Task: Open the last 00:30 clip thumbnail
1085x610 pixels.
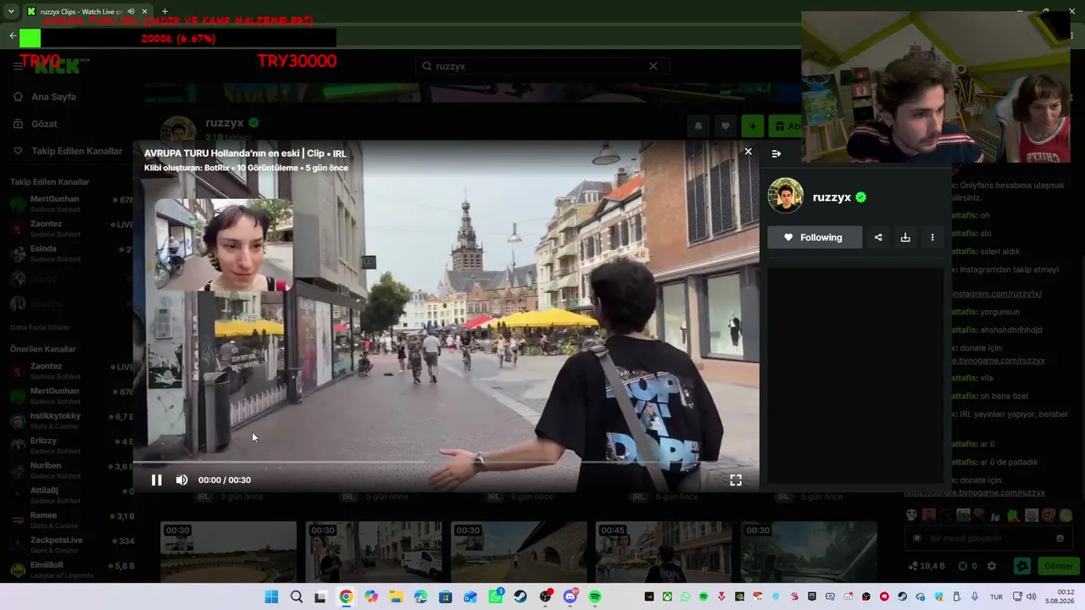Action: 809,552
